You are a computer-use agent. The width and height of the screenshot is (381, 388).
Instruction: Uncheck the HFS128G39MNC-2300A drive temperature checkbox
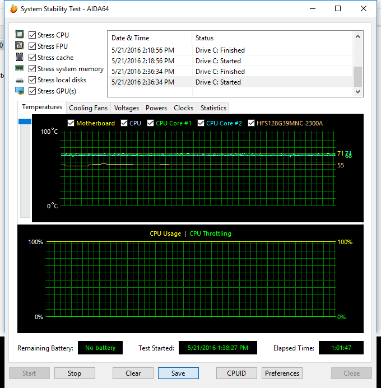click(x=251, y=123)
